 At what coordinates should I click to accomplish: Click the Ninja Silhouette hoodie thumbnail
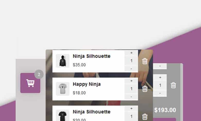[x=63, y=61]
